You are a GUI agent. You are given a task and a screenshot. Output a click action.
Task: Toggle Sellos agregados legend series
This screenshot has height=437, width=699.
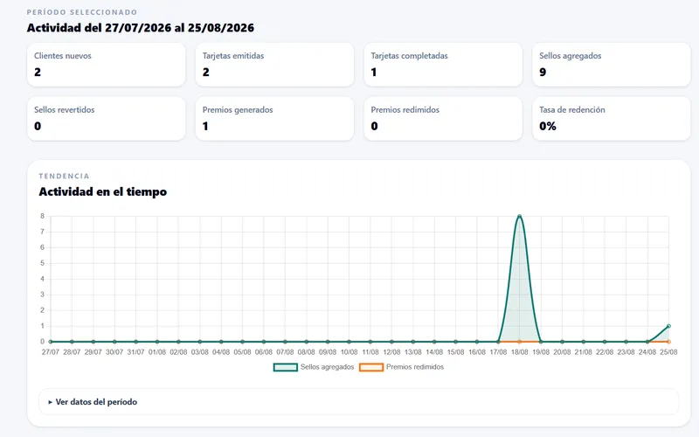click(314, 367)
